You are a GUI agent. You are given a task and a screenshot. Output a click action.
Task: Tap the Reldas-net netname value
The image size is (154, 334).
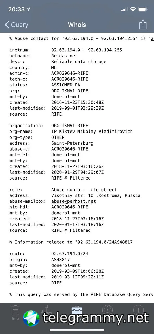(x=64, y=56)
